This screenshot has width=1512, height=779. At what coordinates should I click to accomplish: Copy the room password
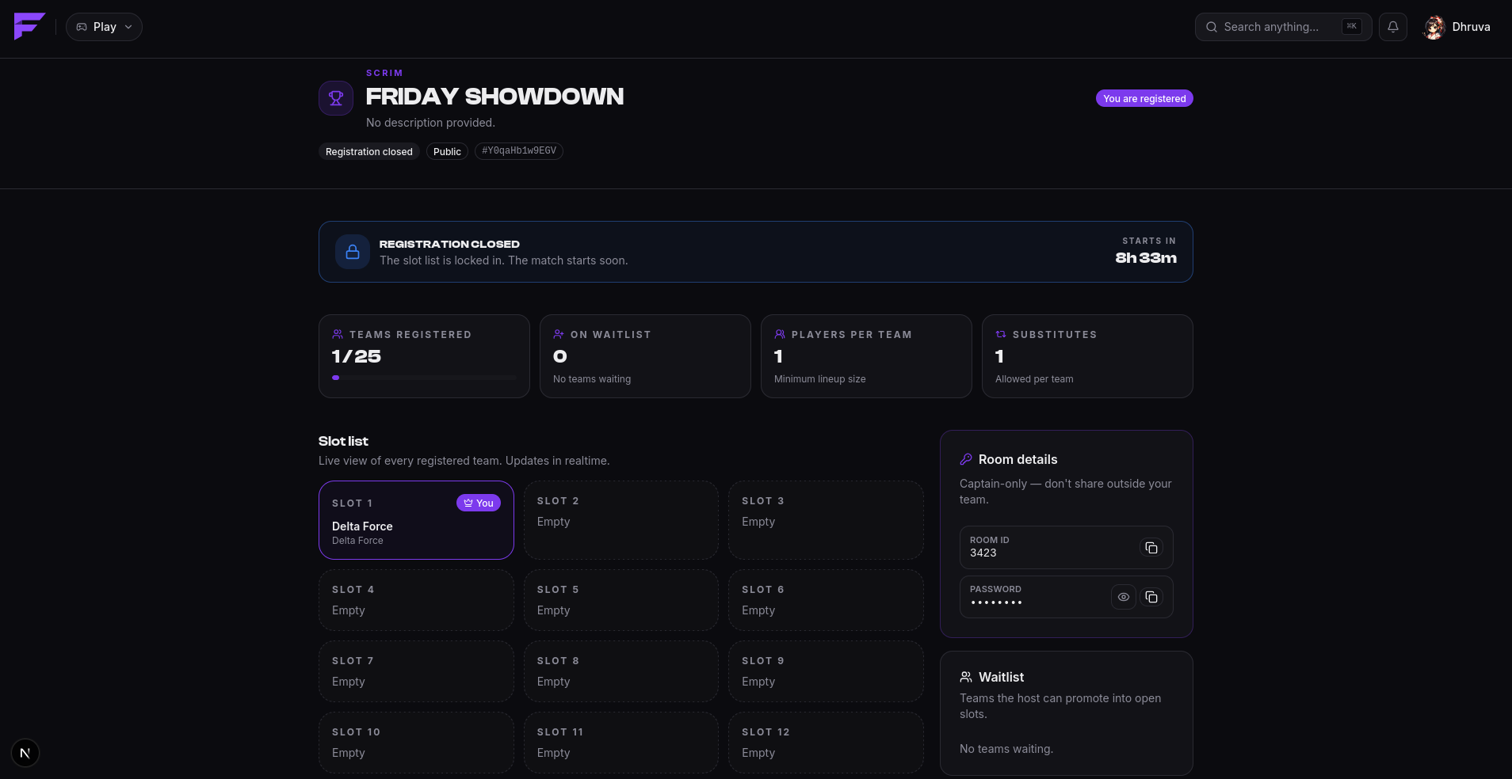[x=1151, y=597]
